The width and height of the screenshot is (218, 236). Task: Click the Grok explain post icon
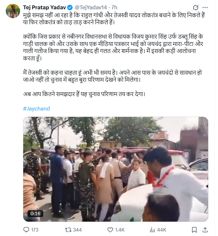pyautogui.click(x=195, y=7)
